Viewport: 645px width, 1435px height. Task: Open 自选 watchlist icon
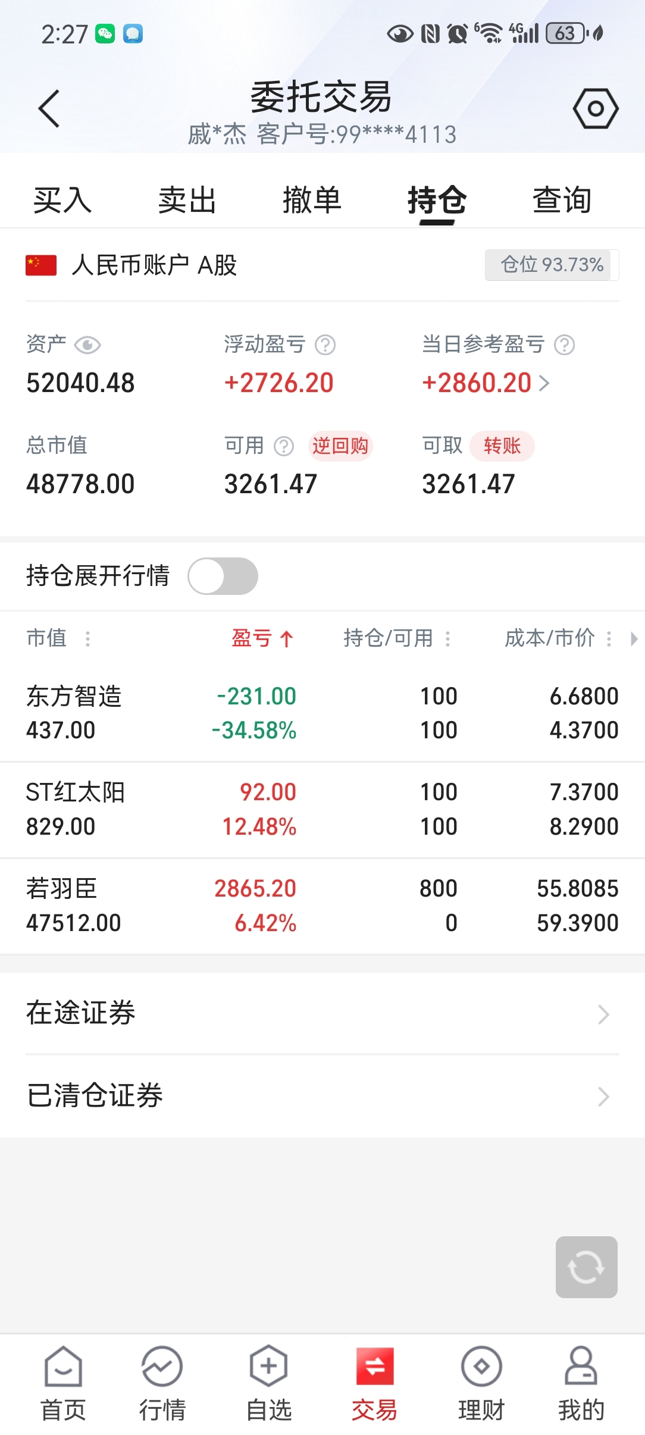point(268,1367)
